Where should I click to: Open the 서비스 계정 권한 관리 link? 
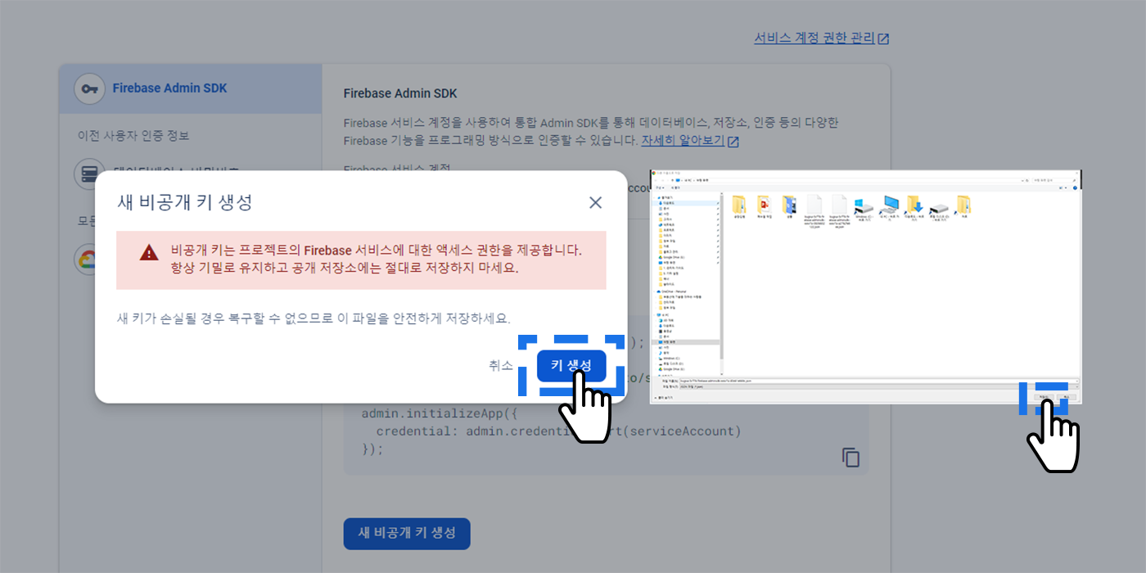tap(814, 38)
